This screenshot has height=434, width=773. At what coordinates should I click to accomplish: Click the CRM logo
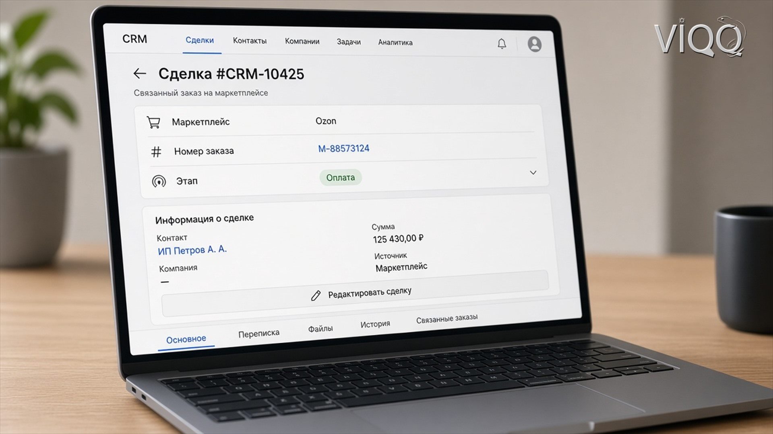click(x=135, y=39)
